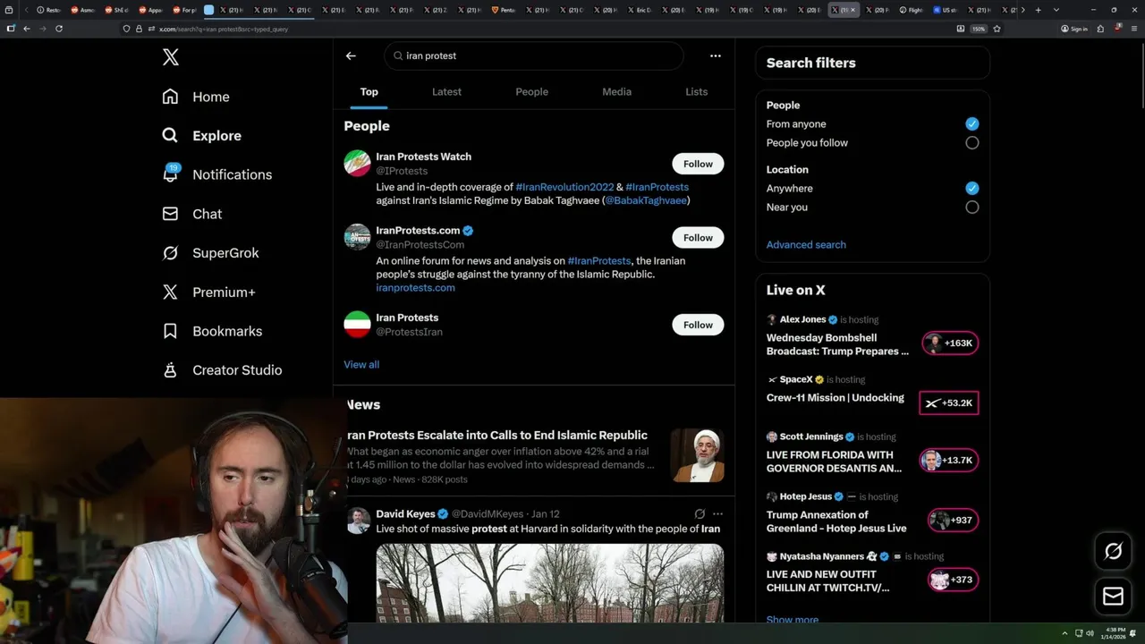Viewport: 1145px width, 644px height.
Task: Join Scott Jennings live +13.7K badge
Action: pos(949,461)
